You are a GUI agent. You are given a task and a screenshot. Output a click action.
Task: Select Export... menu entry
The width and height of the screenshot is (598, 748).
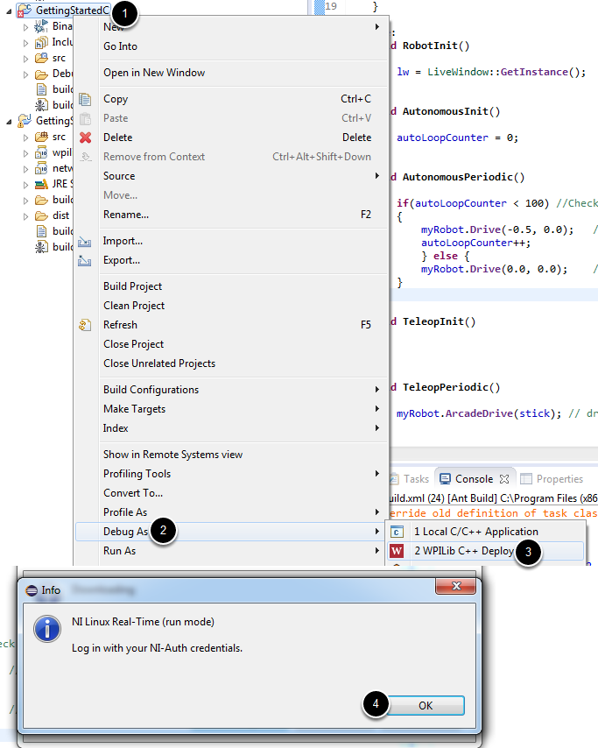[231, 260]
